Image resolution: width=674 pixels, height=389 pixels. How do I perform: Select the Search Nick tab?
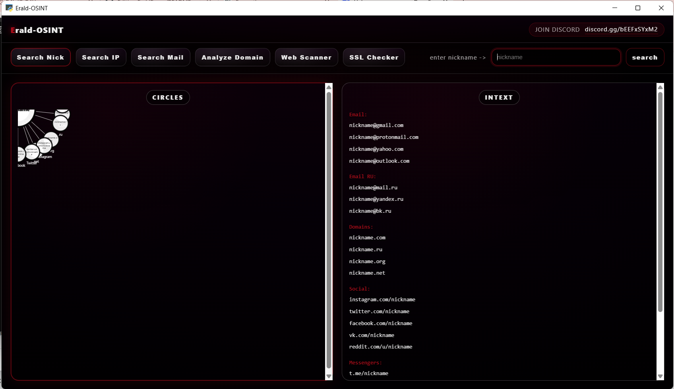(x=41, y=57)
